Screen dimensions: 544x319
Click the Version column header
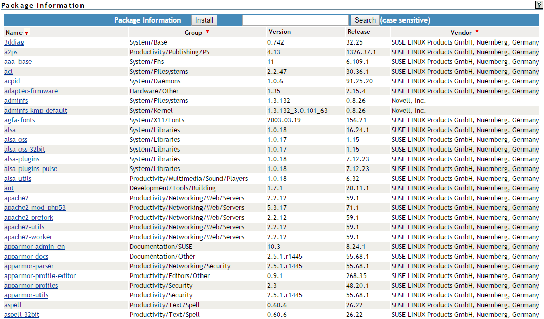tap(279, 32)
